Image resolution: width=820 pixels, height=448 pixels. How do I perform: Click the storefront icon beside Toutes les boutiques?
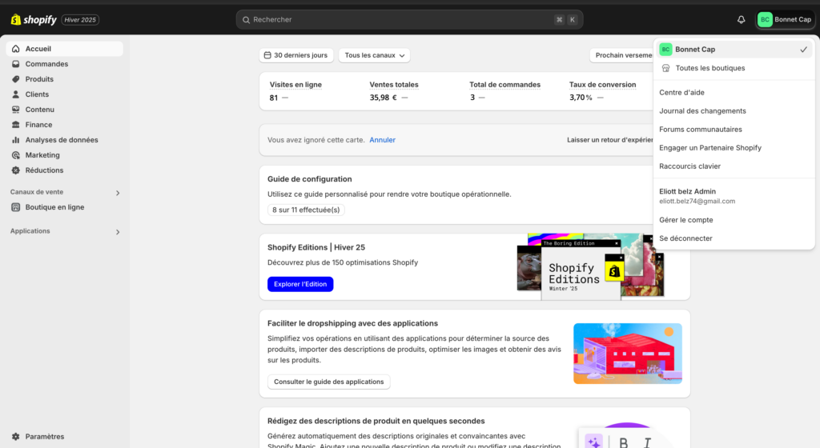(x=665, y=68)
